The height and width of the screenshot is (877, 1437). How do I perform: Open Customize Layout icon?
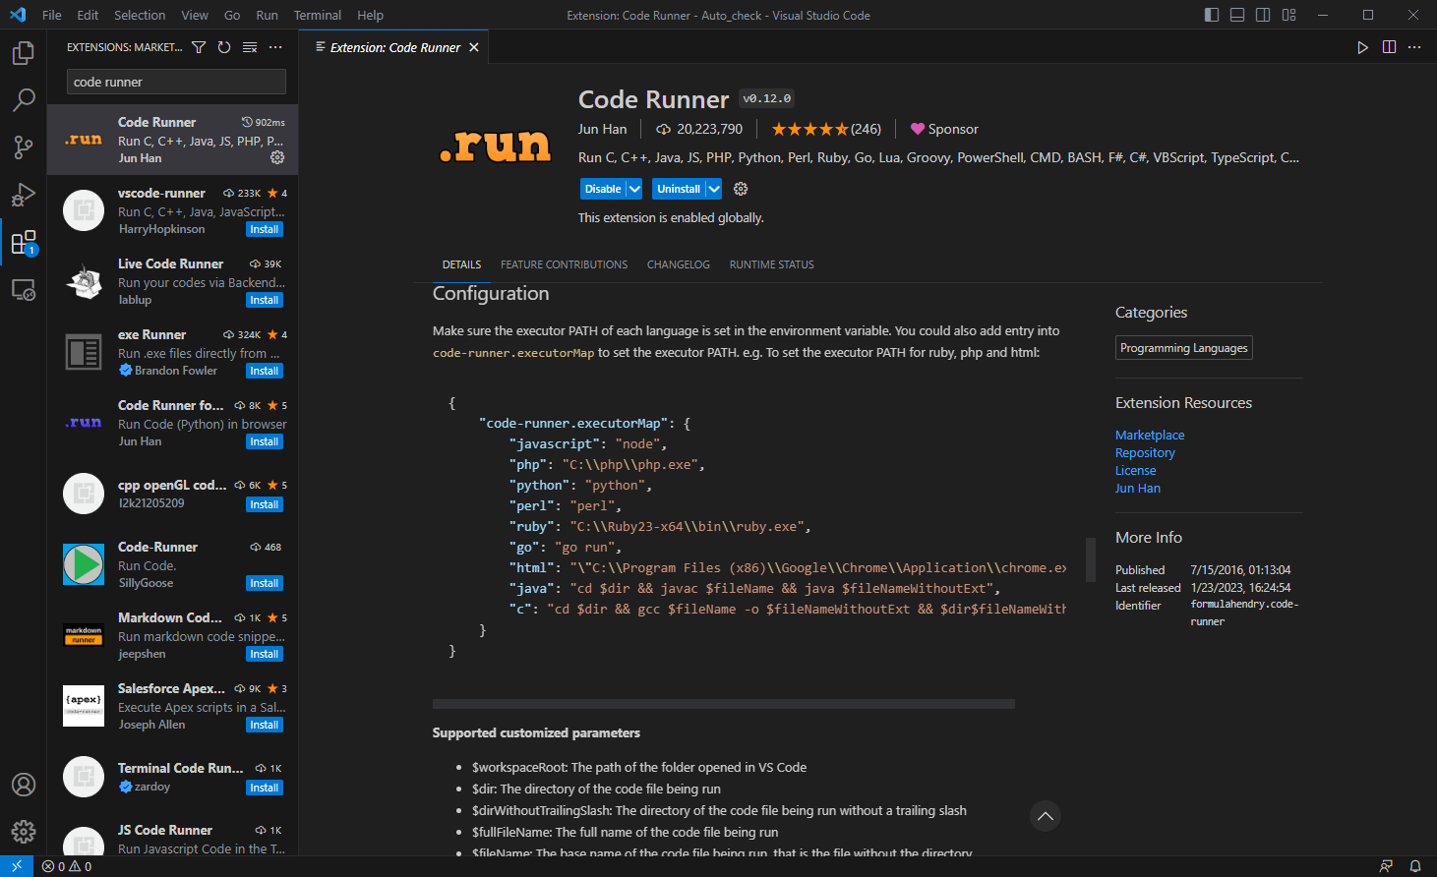1289,15
